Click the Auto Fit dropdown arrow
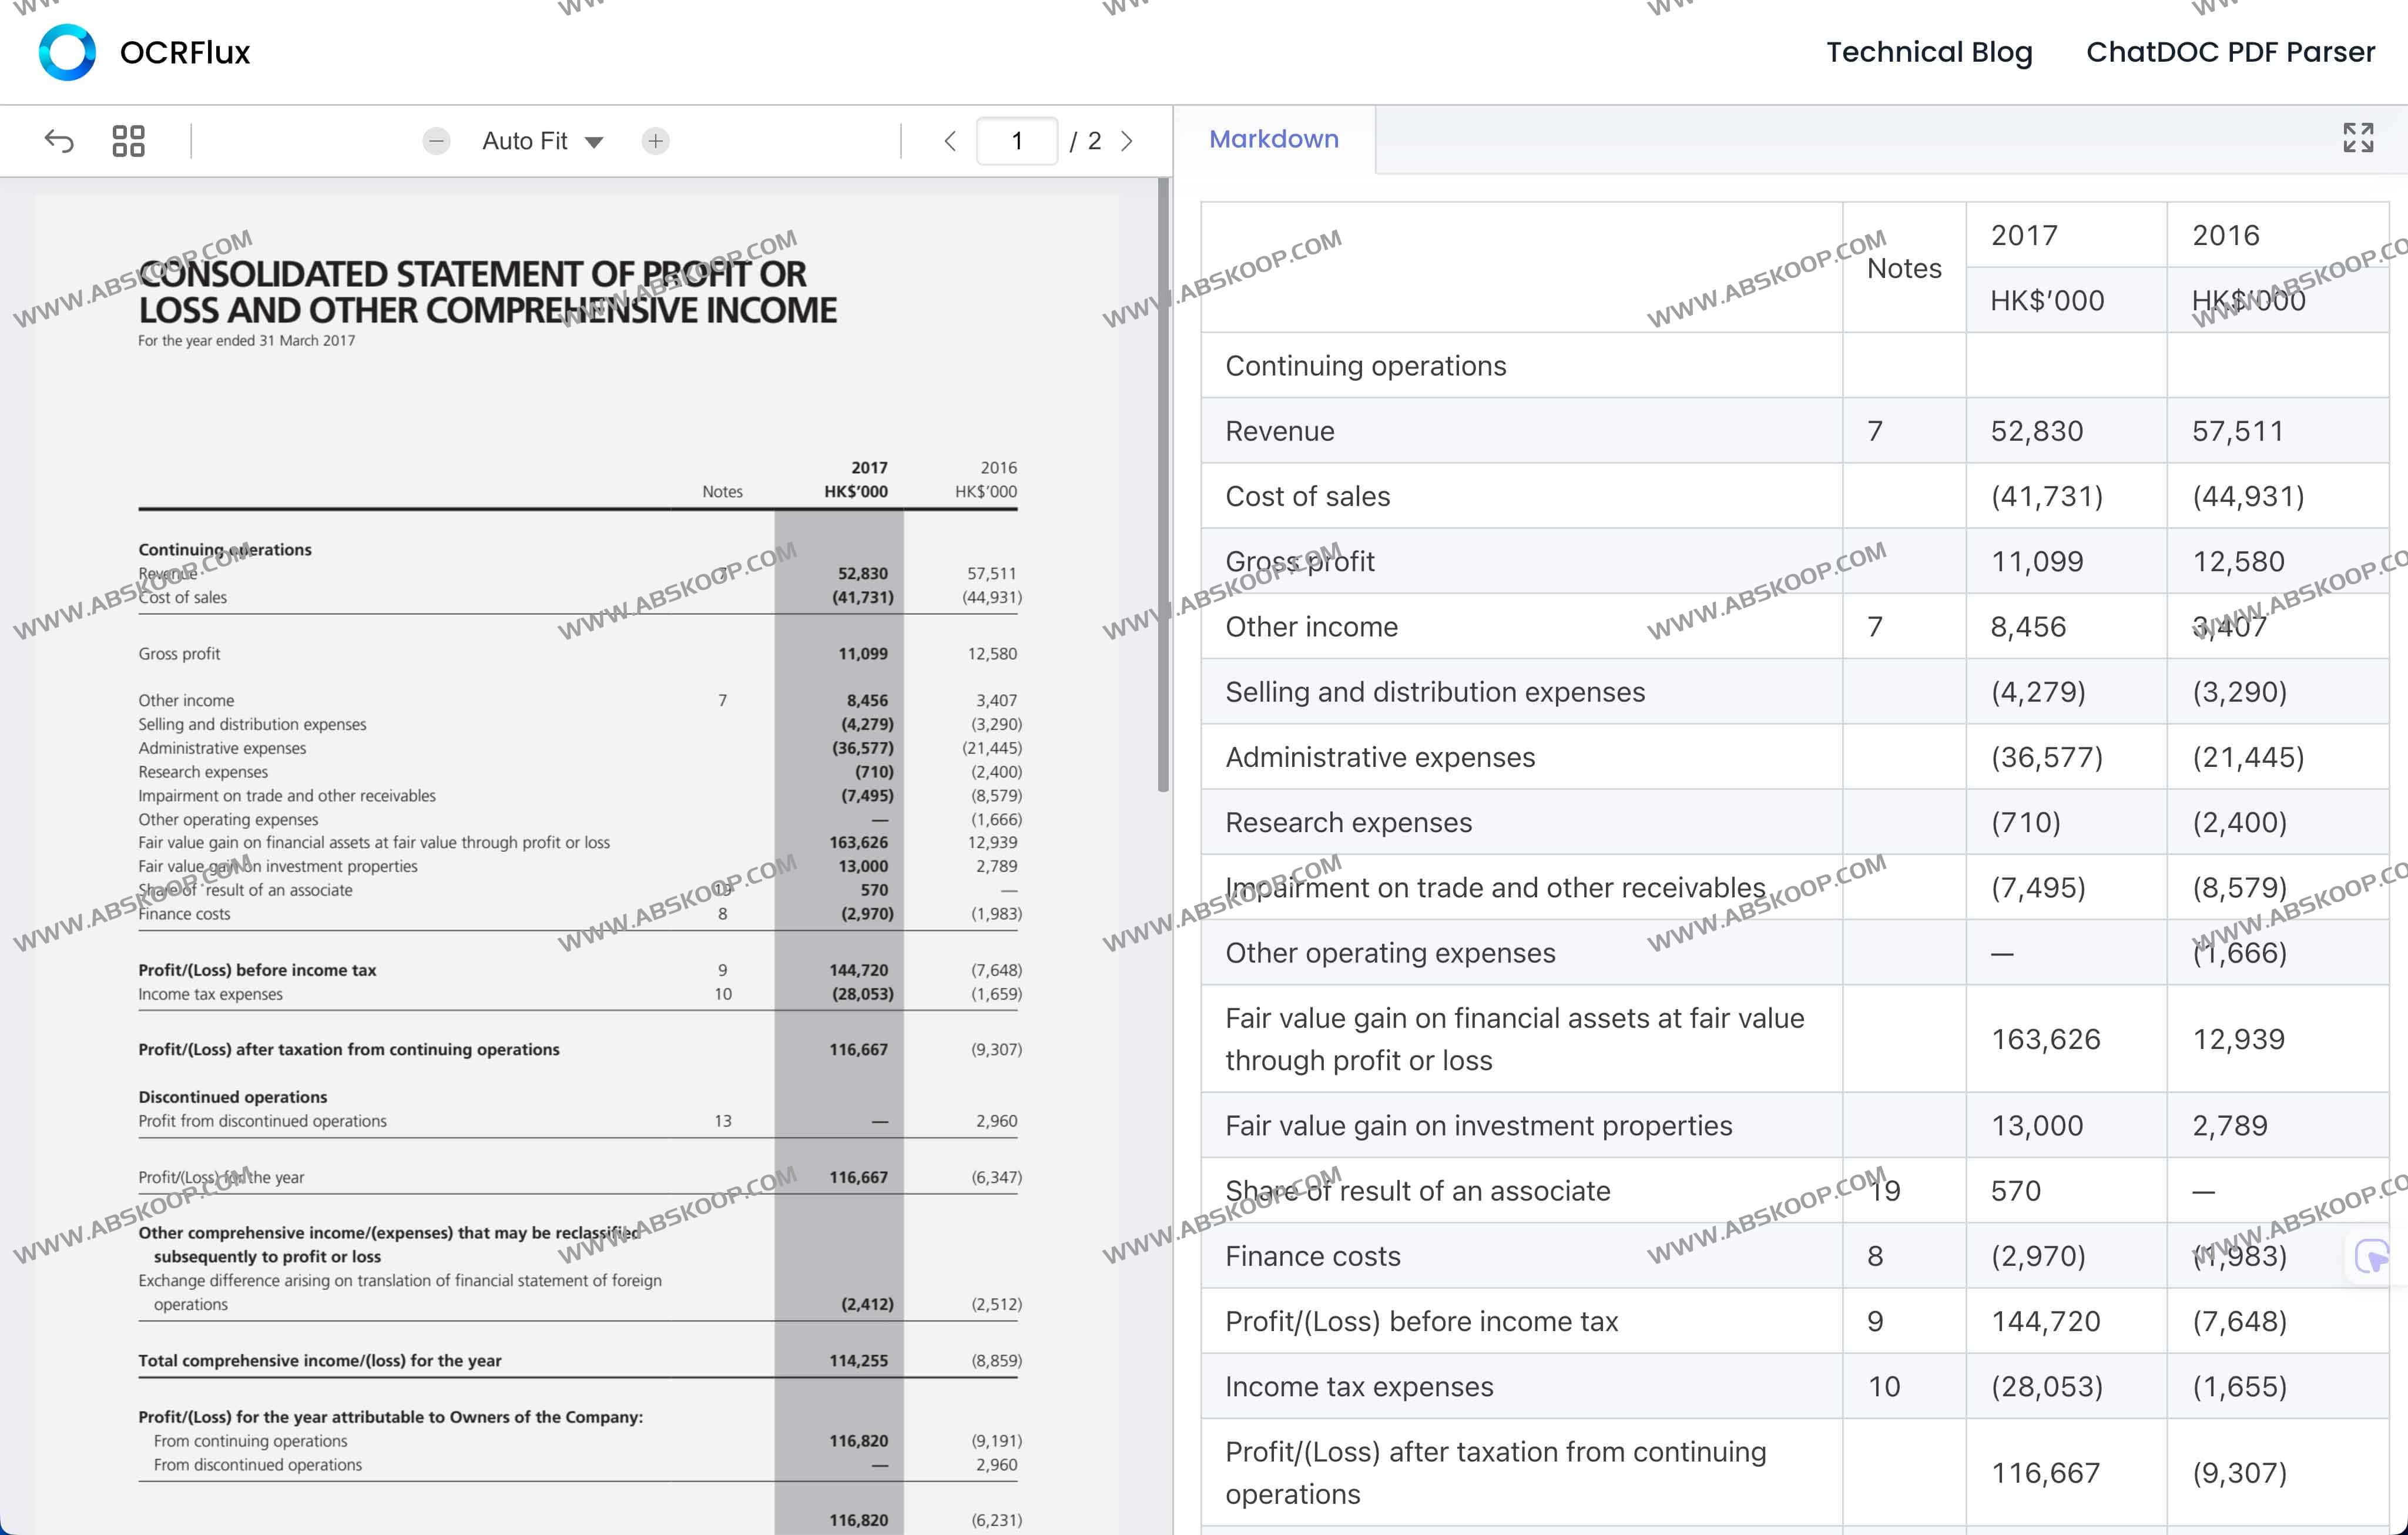Image resolution: width=2408 pixels, height=1535 pixels. 594,142
